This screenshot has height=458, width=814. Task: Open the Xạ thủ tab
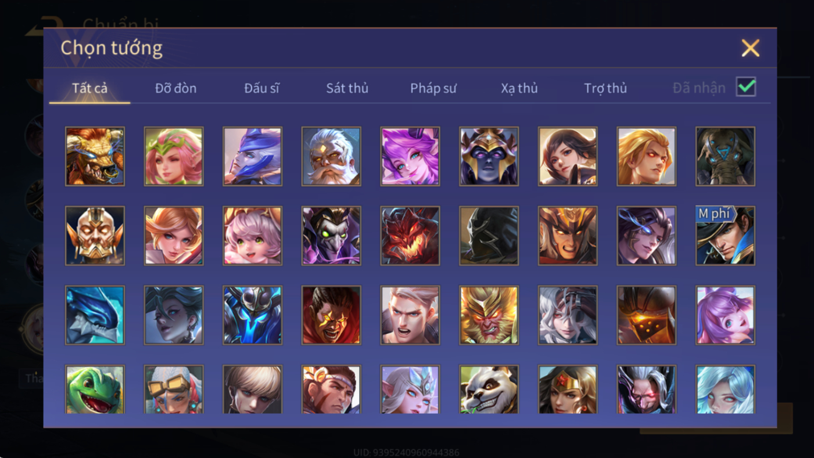coord(519,88)
